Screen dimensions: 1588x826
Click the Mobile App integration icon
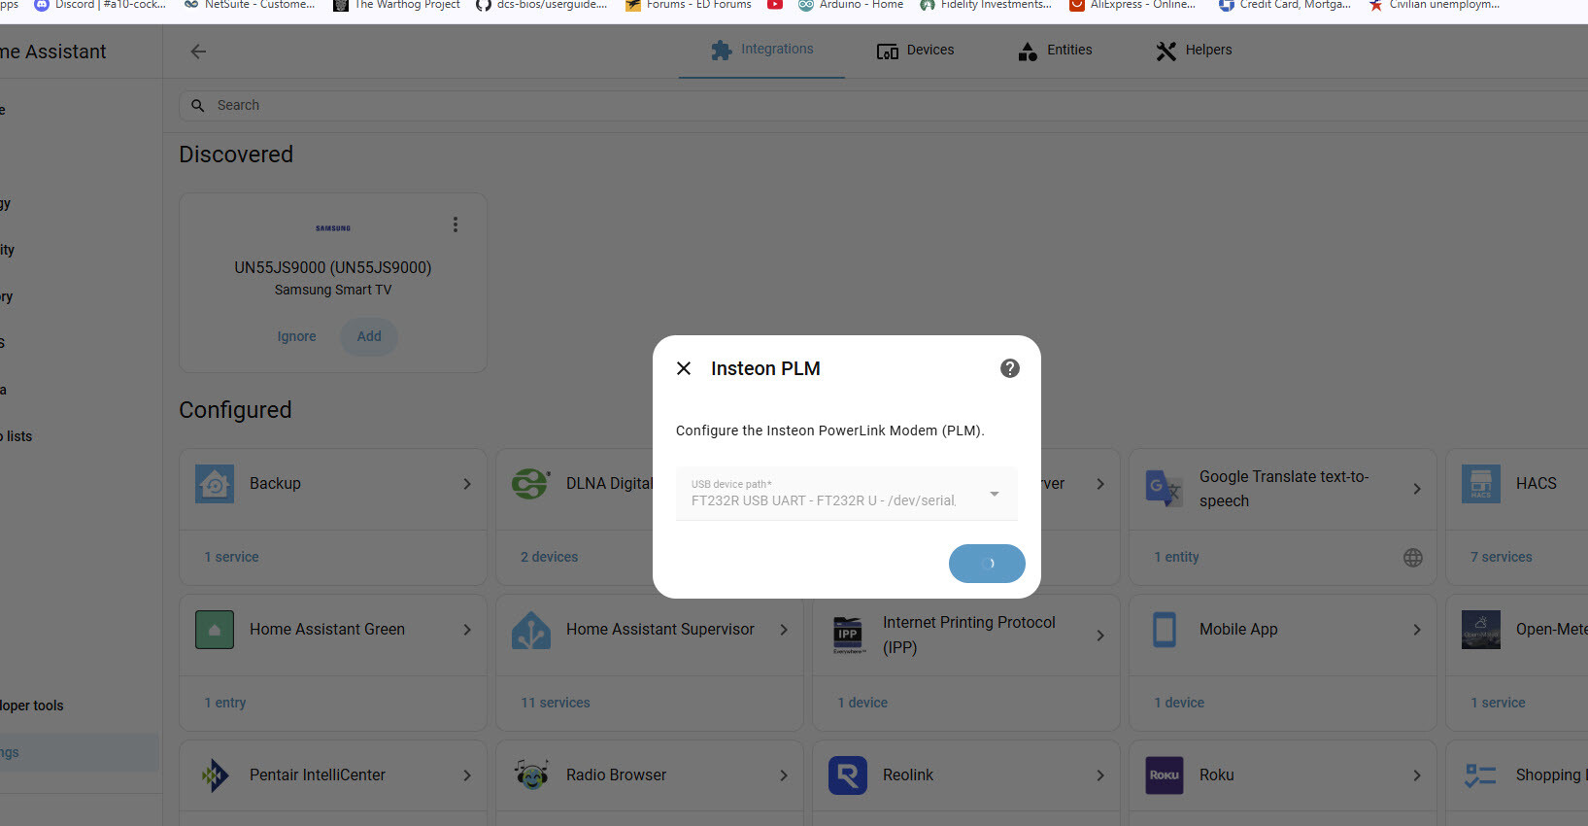pyautogui.click(x=1165, y=630)
